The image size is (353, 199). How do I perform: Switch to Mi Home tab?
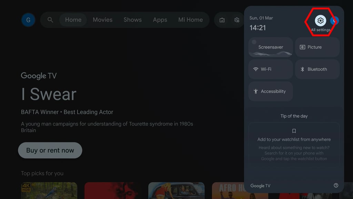click(x=190, y=20)
